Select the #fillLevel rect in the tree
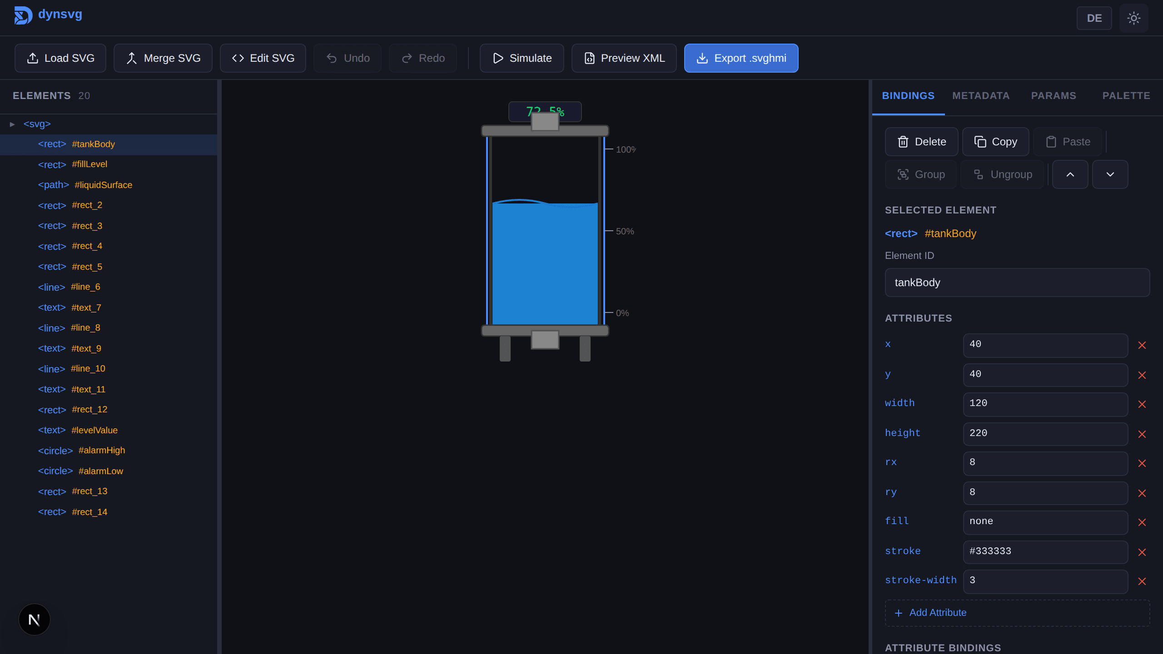1163x654 pixels. pyautogui.click(x=89, y=164)
